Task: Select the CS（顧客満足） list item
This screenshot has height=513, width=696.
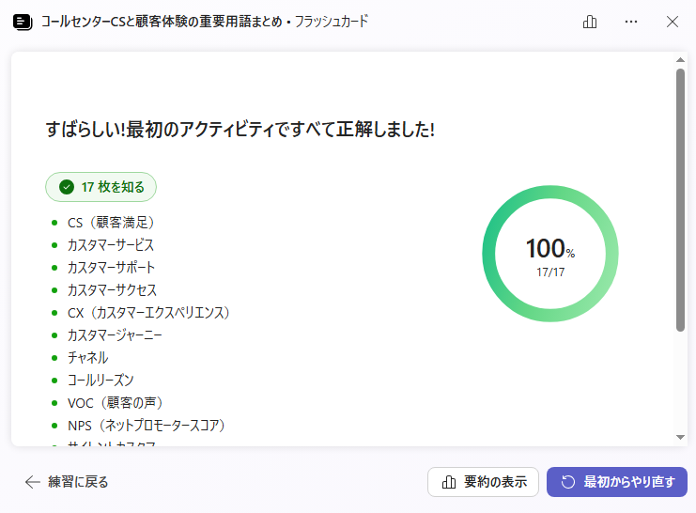Action: tap(110, 223)
